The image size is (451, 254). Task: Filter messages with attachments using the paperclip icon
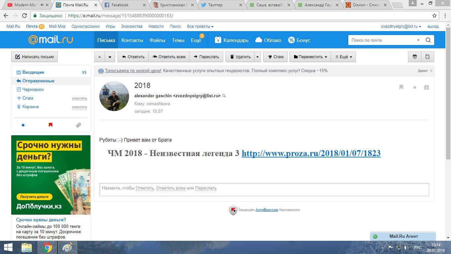(x=78, y=125)
